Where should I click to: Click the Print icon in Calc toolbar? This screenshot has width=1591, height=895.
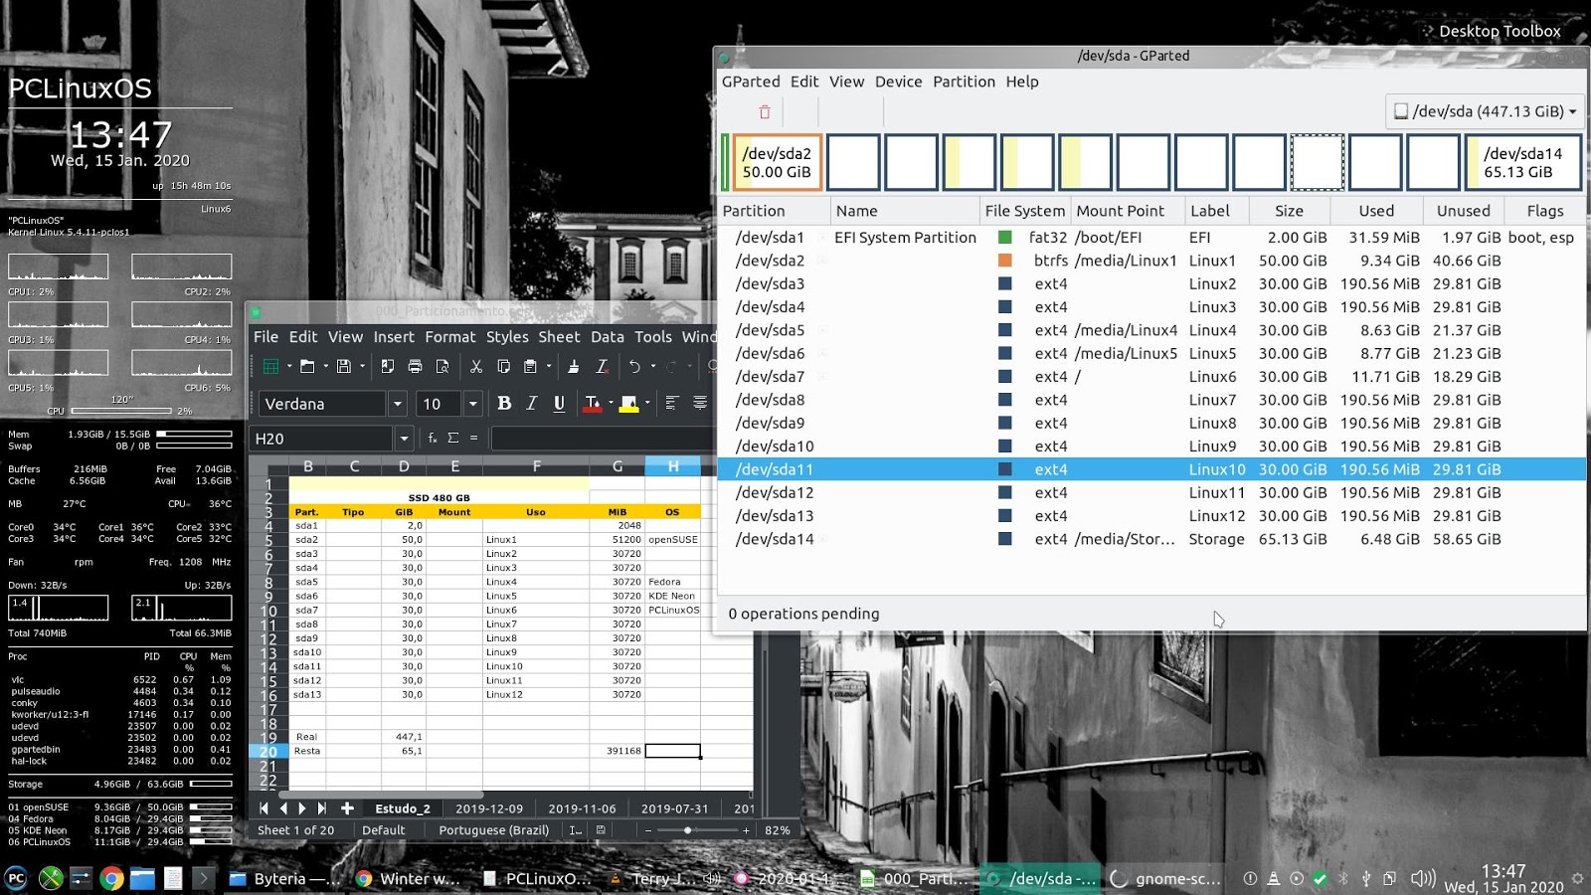(x=415, y=367)
